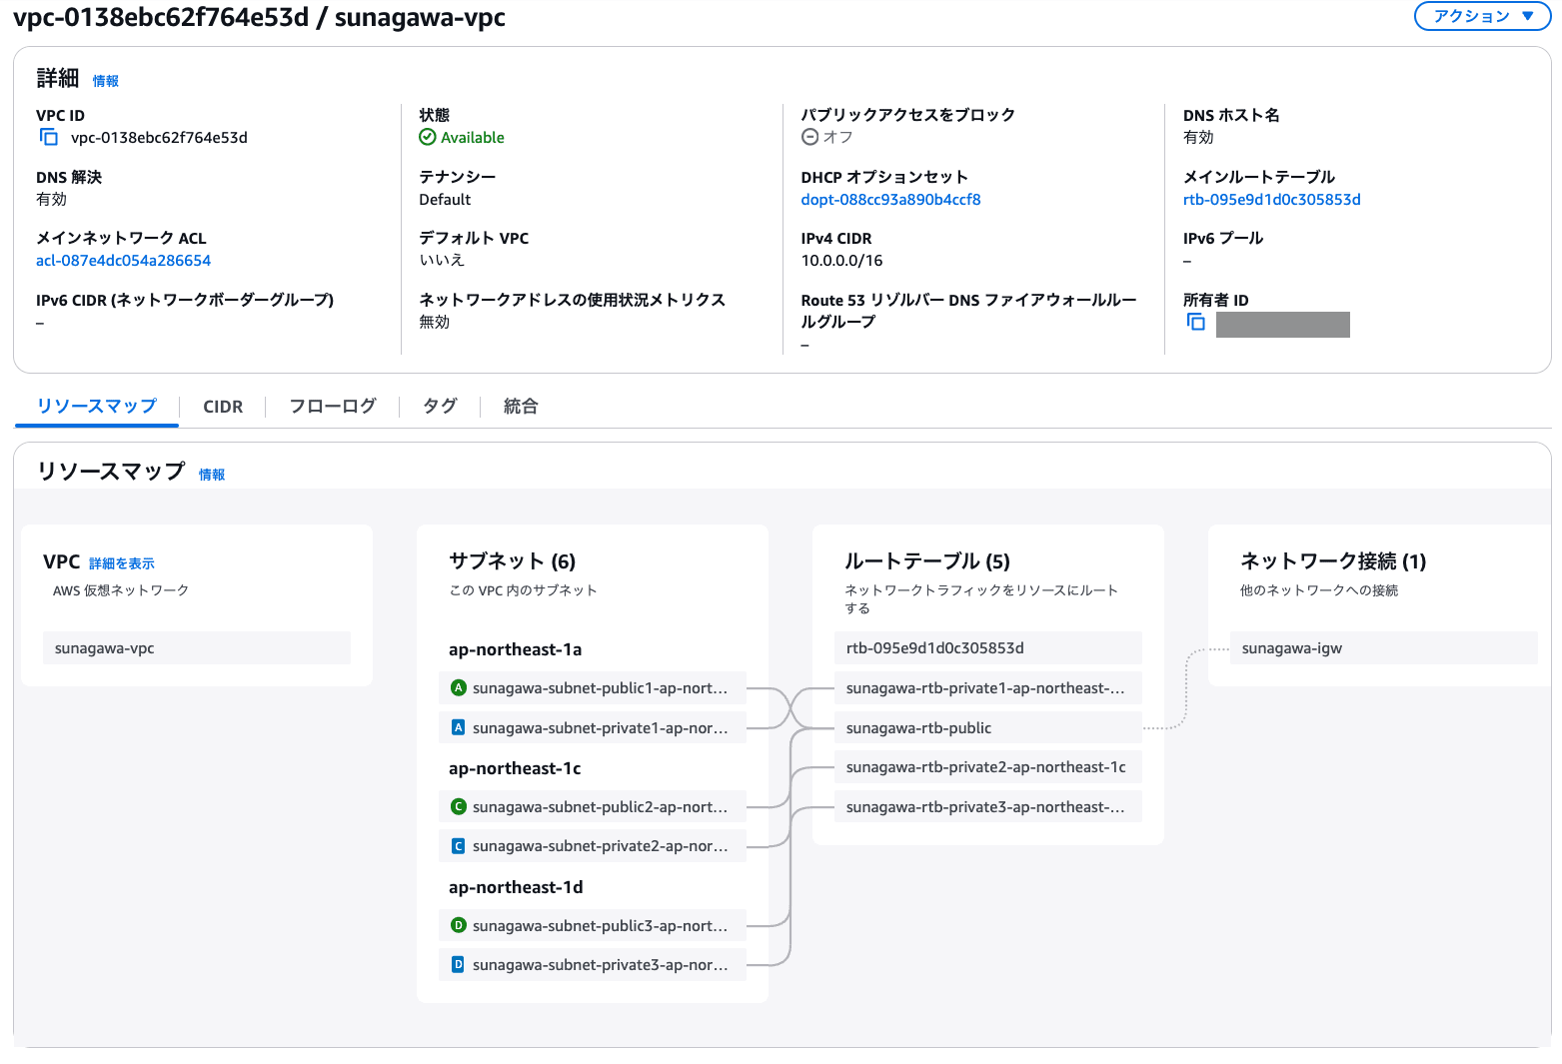Select sunagawa-subnet-private3 subnet row
The height and width of the screenshot is (1064, 1562).
(x=593, y=964)
